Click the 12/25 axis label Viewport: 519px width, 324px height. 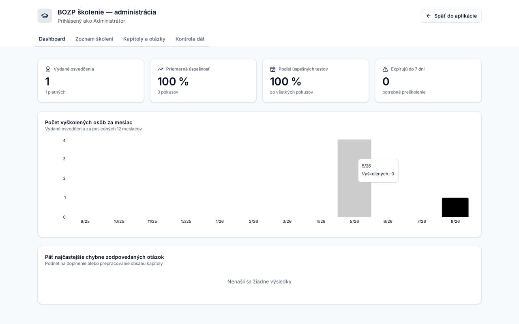[186, 222]
